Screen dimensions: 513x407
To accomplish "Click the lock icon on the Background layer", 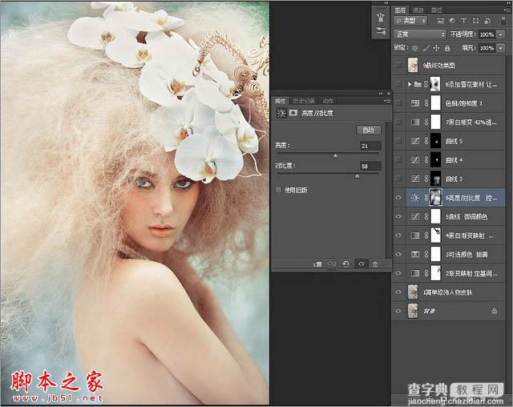I will (495, 311).
